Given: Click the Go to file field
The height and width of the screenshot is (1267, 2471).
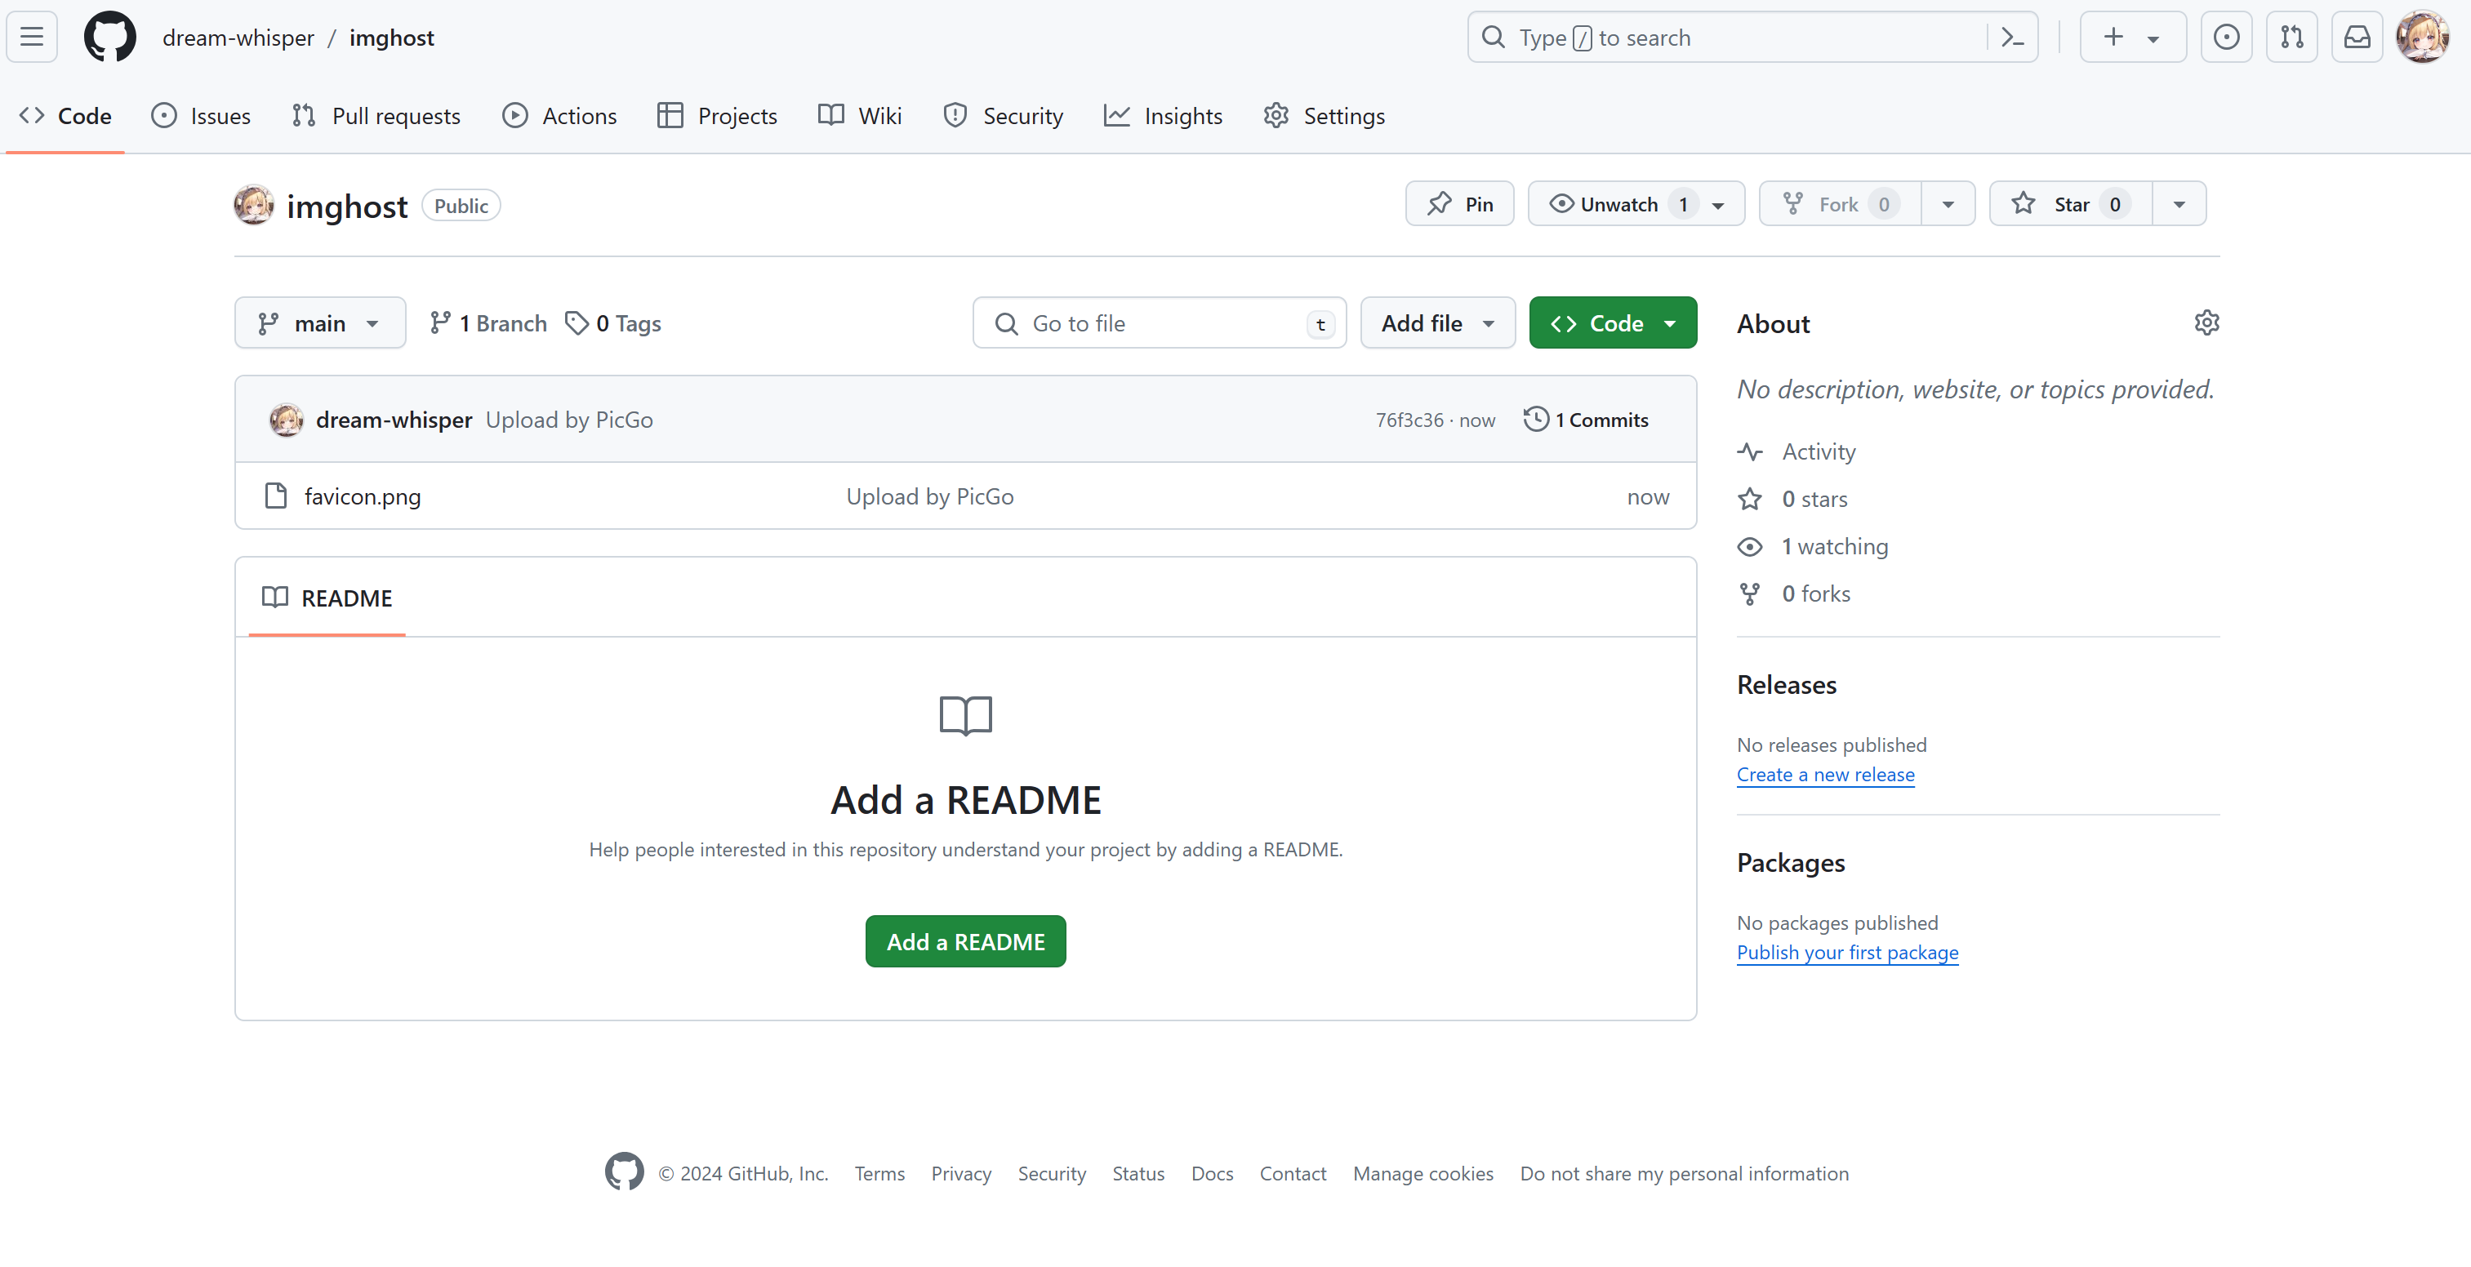Looking at the screenshot, I should tap(1158, 323).
